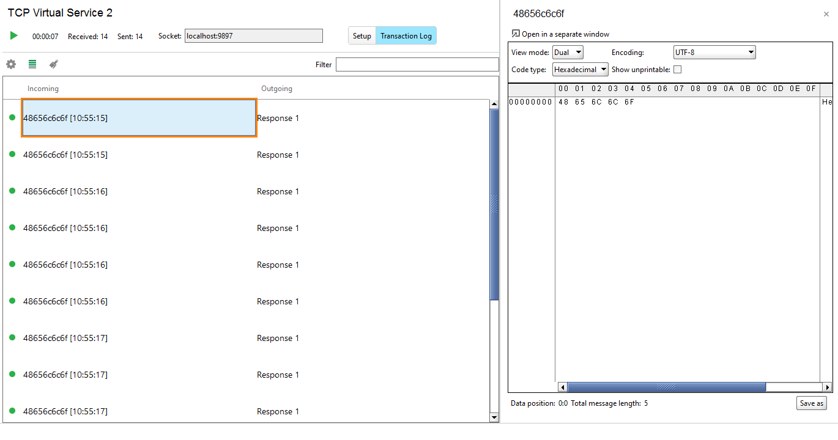This screenshot has height=440, width=838.
Task: Switch to the Setup tab
Action: click(362, 35)
